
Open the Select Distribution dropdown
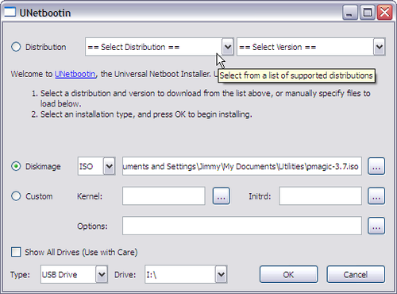160,47
